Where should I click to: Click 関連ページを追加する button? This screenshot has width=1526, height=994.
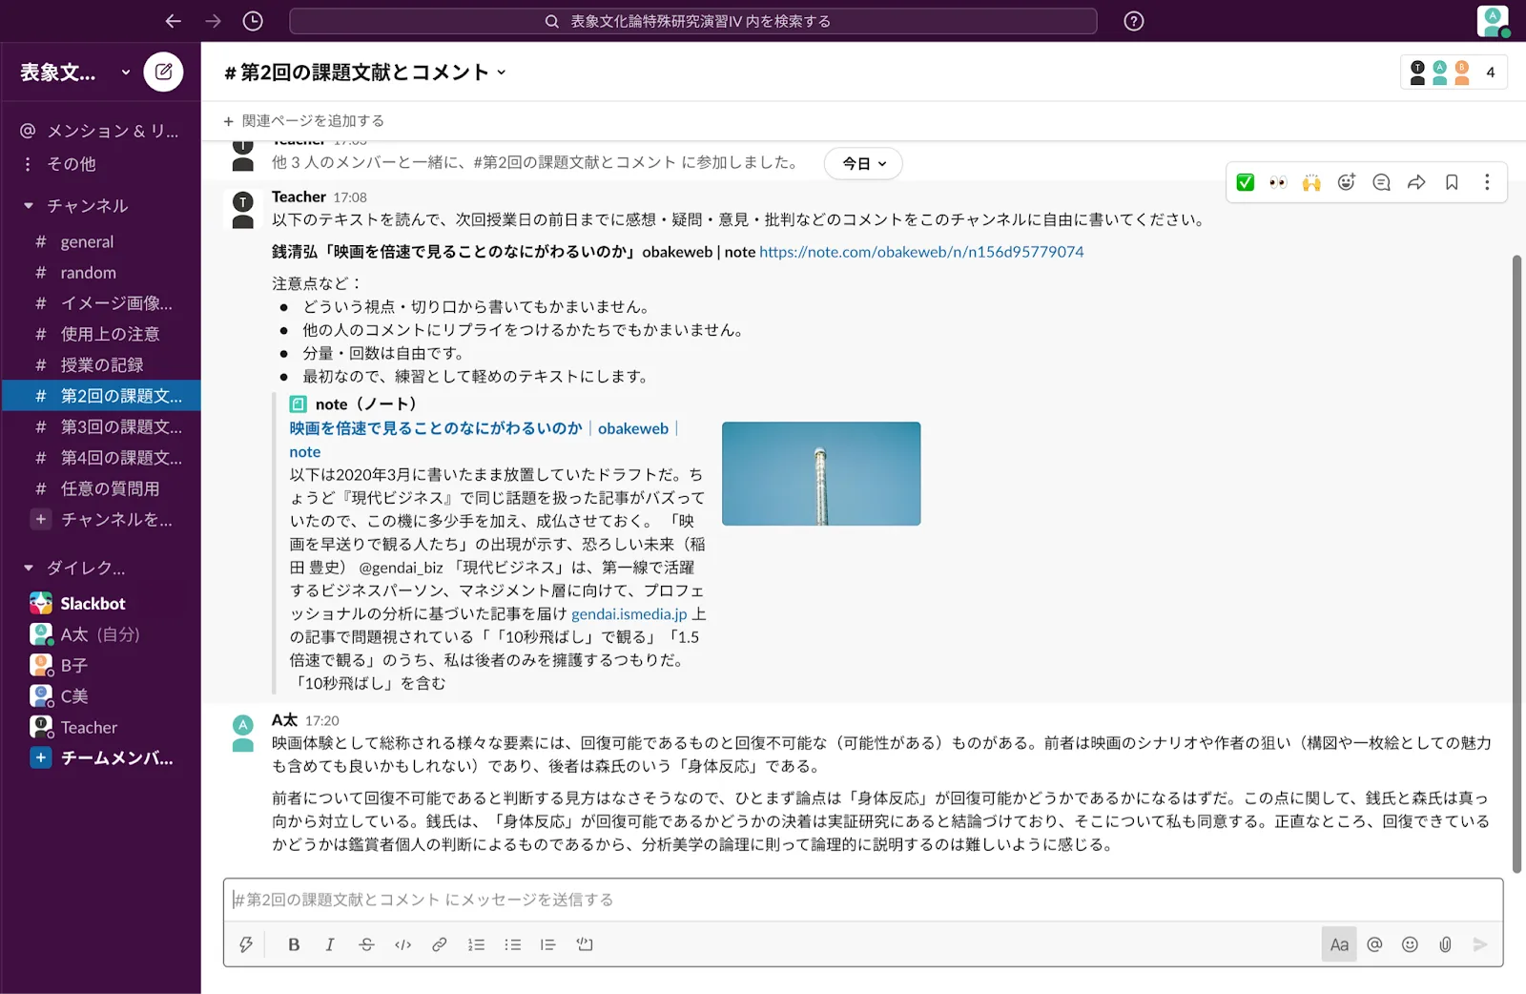coord(304,121)
